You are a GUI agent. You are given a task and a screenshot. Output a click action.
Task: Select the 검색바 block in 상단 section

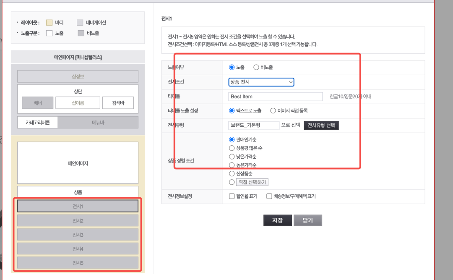[118, 102]
